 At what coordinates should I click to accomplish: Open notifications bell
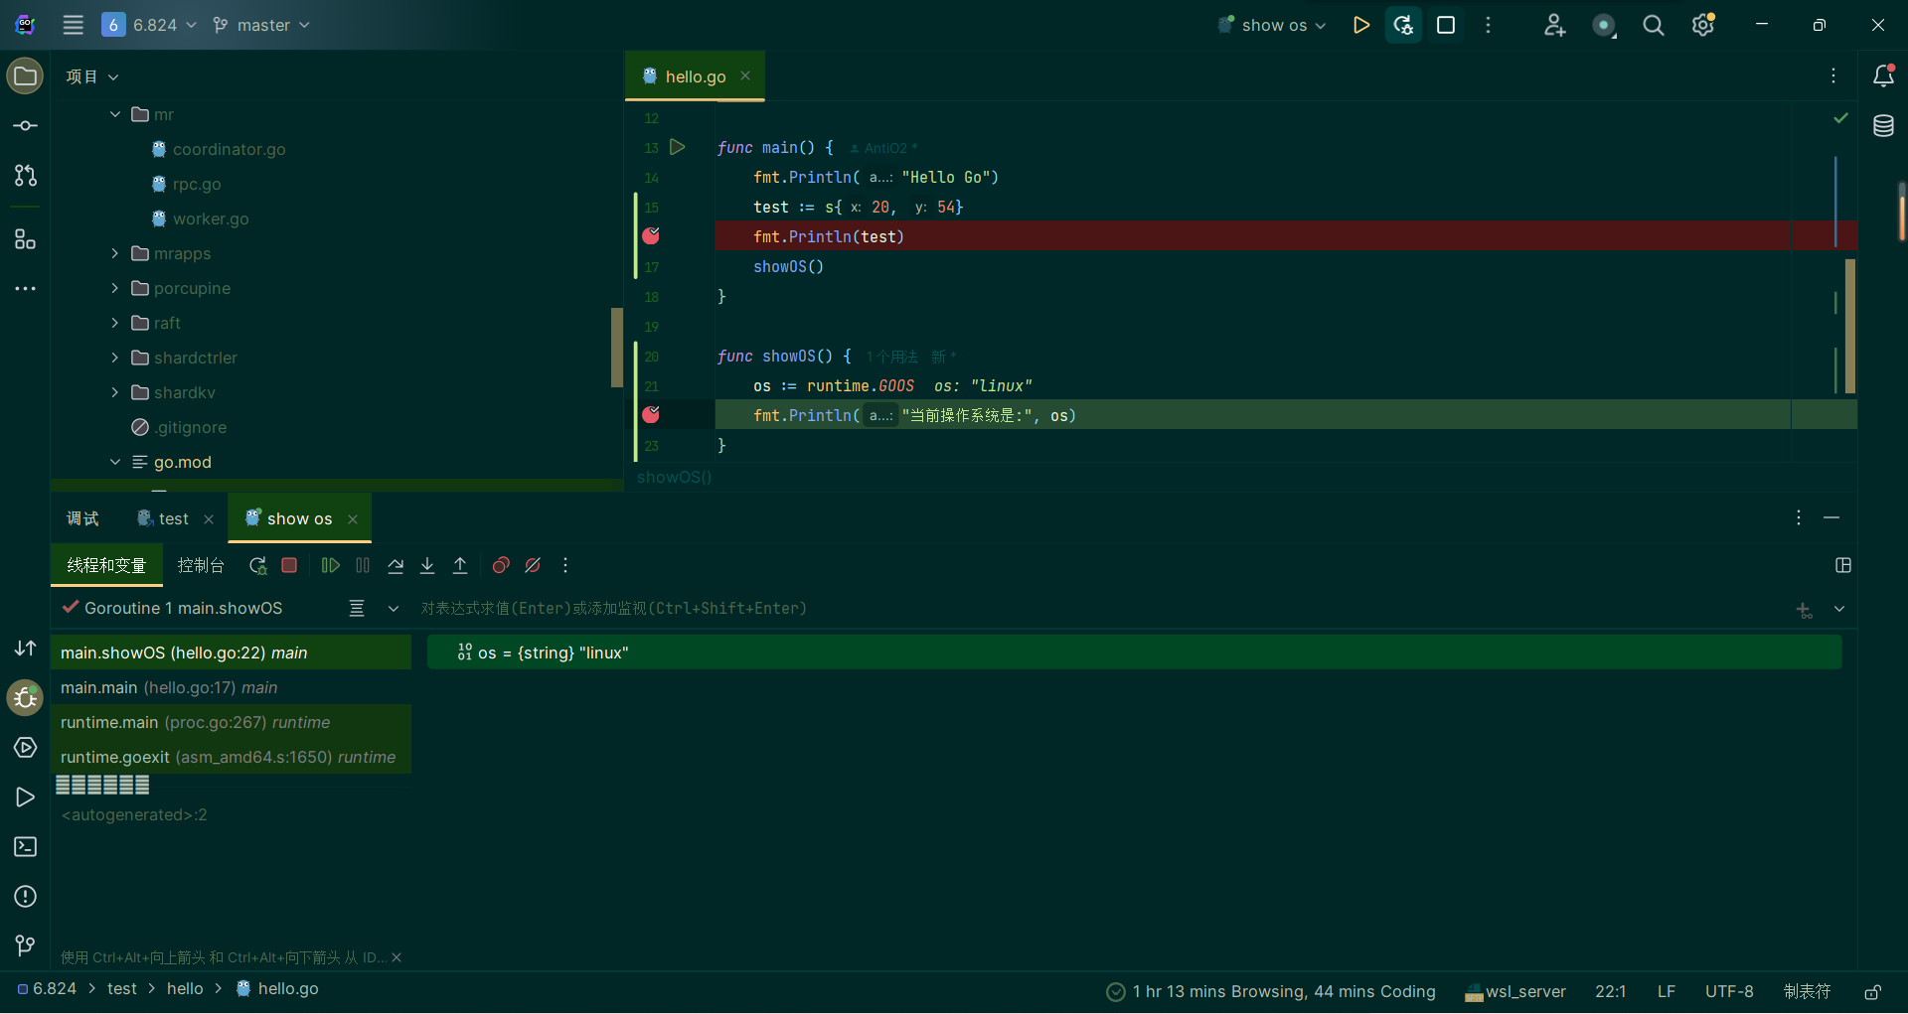(x=1883, y=76)
